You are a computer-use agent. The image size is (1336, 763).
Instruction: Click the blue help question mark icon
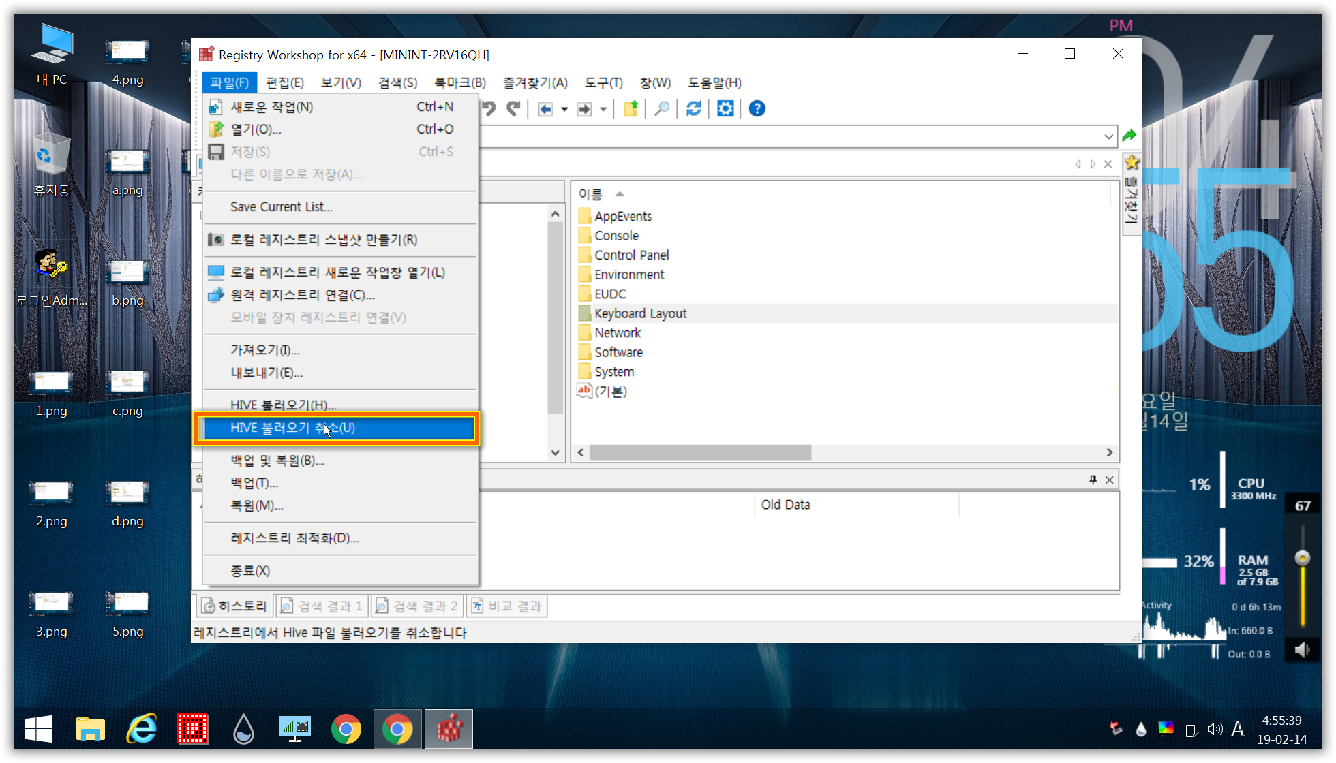point(757,109)
